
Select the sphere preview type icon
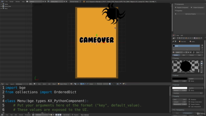(202, 64)
